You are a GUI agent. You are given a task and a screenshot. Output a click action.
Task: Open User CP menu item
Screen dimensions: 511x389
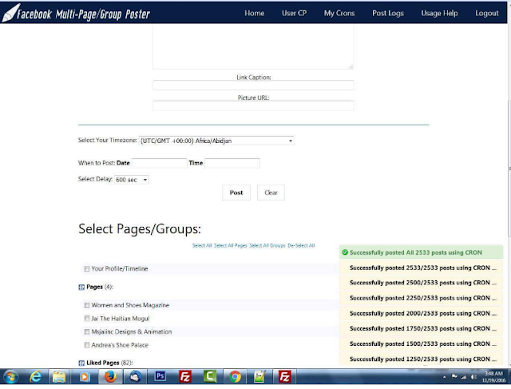tap(295, 13)
